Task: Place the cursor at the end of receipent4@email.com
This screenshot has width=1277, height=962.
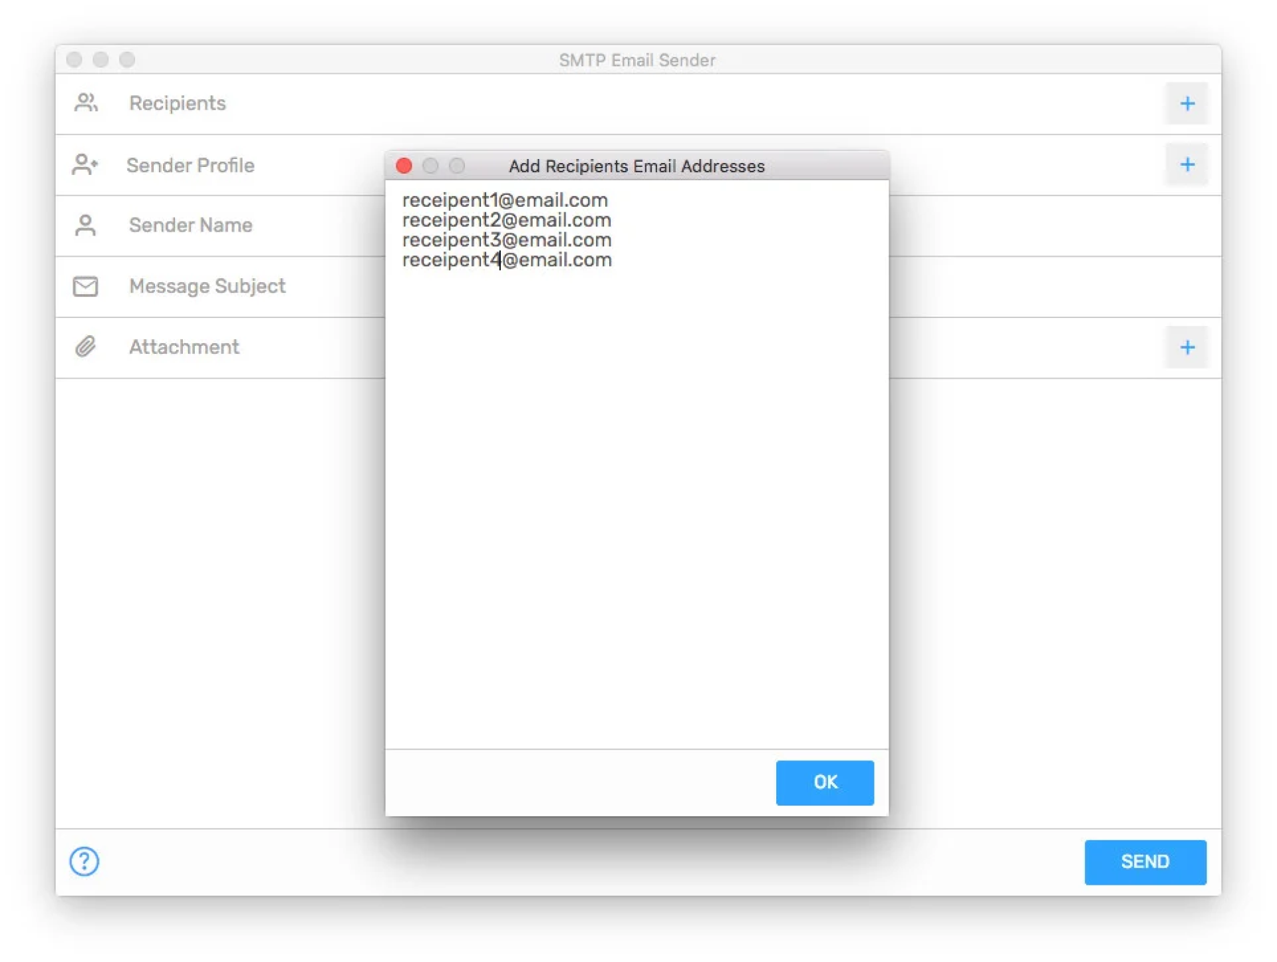Action: [x=613, y=260]
